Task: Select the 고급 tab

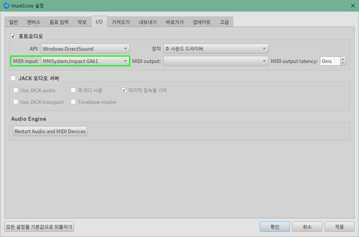Action: point(224,22)
